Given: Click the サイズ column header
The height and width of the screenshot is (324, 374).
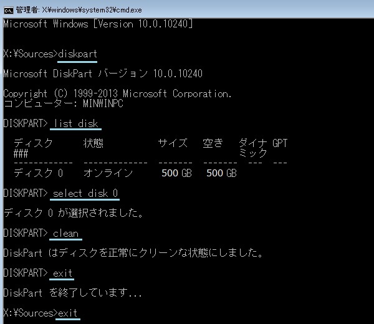Looking at the screenshot, I should (172, 143).
